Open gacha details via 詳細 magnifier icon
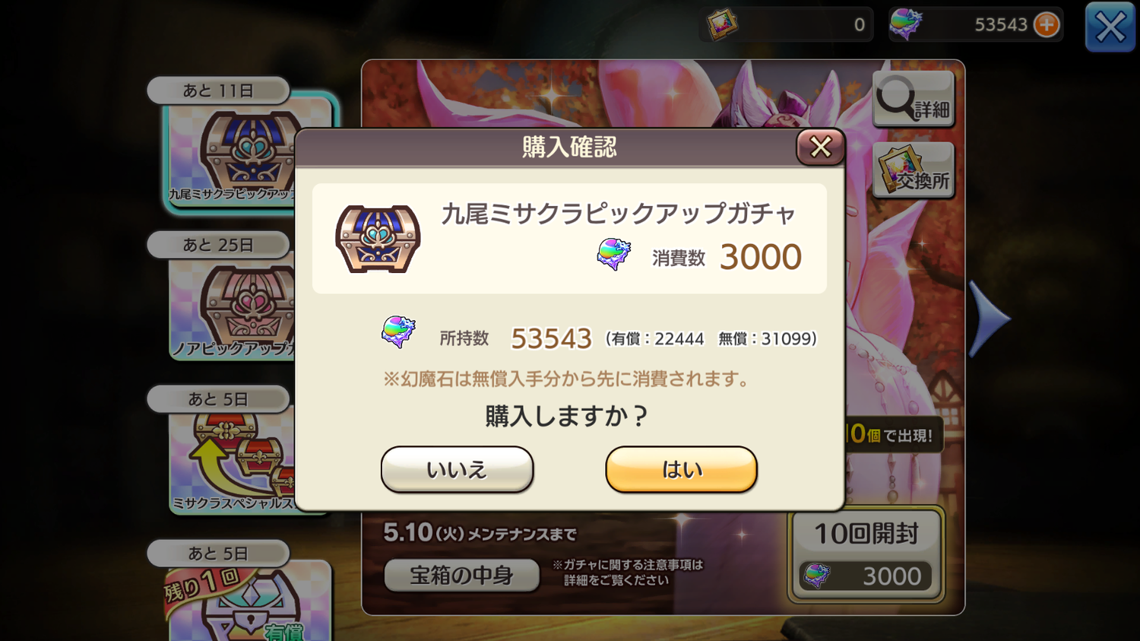The width and height of the screenshot is (1140, 641). coord(913,100)
